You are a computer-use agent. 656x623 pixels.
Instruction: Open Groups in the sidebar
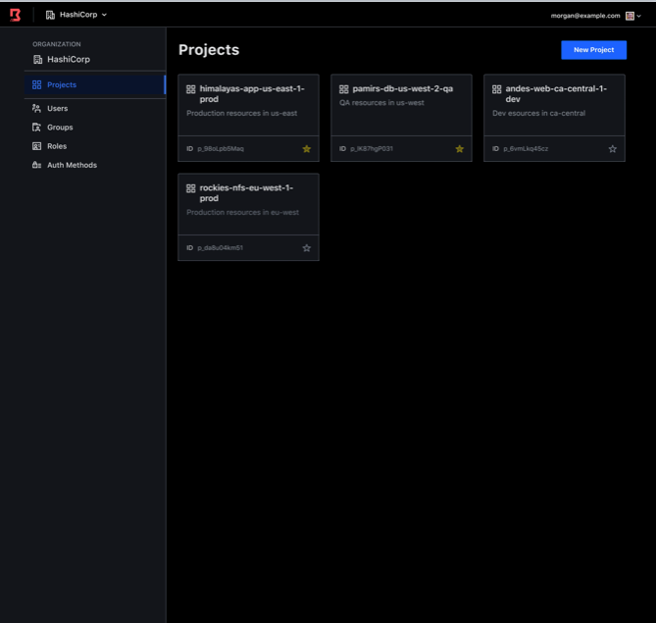(95, 128)
